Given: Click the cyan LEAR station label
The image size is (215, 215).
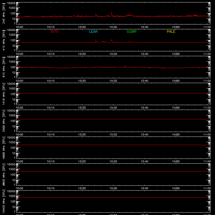Looking at the screenshot, I should [x=93, y=31].
